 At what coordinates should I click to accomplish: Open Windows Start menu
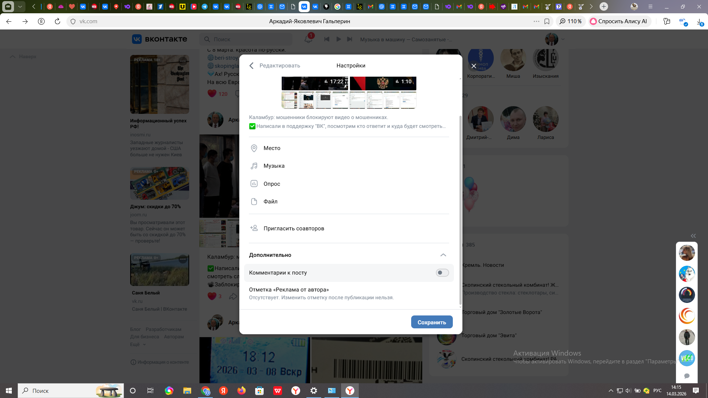(x=9, y=391)
